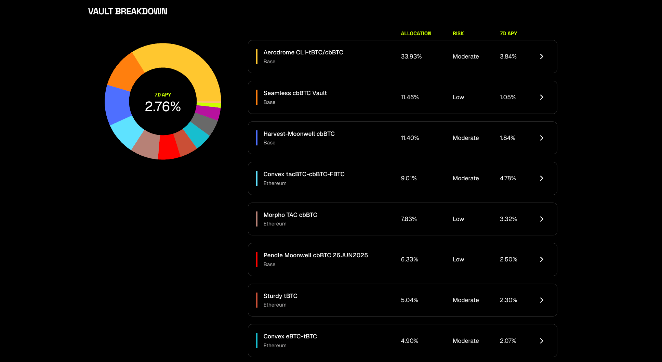662x362 pixels.
Task: Click the 7D APY column header
Action: click(x=508, y=34)
